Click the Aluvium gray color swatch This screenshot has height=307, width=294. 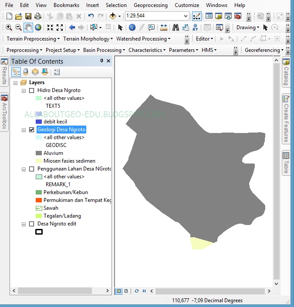(x=39, y=153)
